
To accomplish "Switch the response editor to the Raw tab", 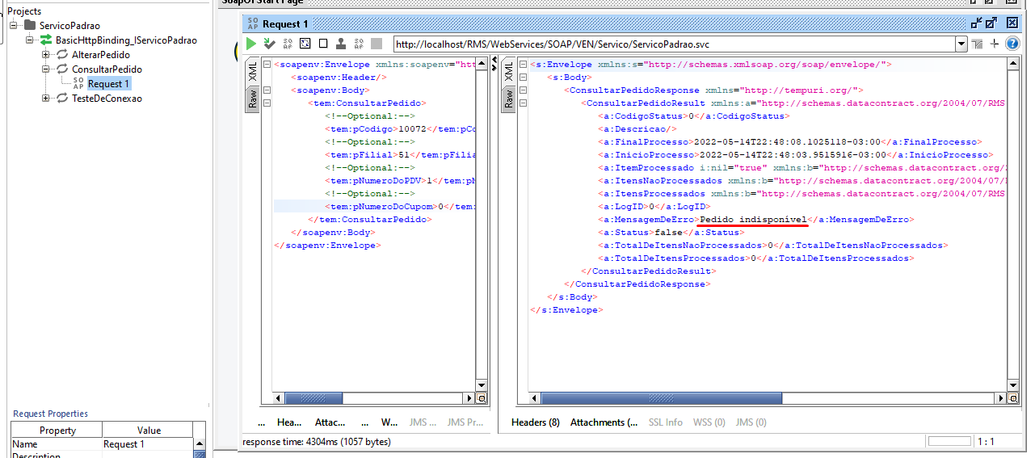I will (x=509, y=99).
